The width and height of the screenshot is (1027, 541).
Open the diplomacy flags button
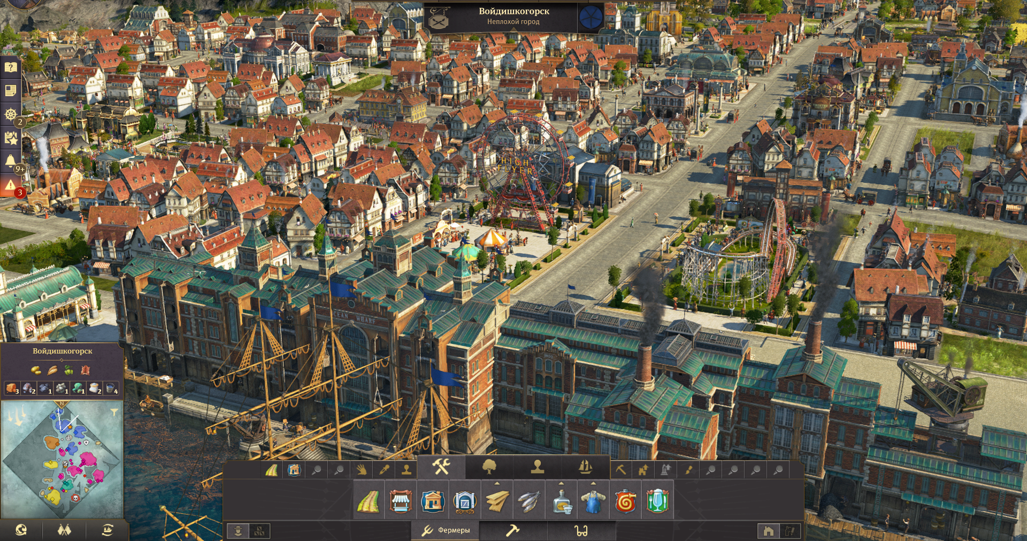(x=64, y=530)
